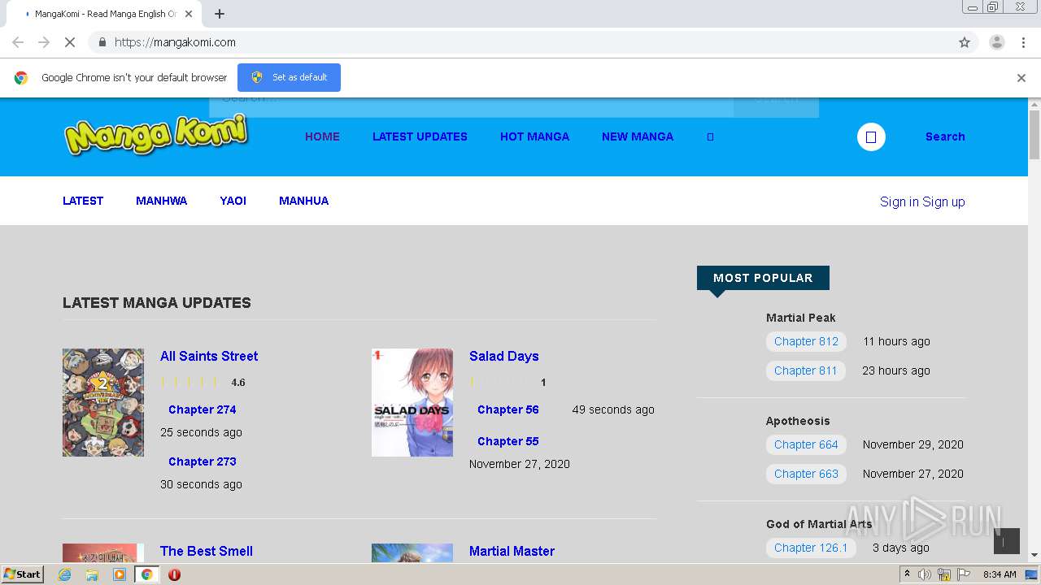Open Martial Peak Chapter 812
This screenshot has height=585, width=1041.
pos(806,341)
